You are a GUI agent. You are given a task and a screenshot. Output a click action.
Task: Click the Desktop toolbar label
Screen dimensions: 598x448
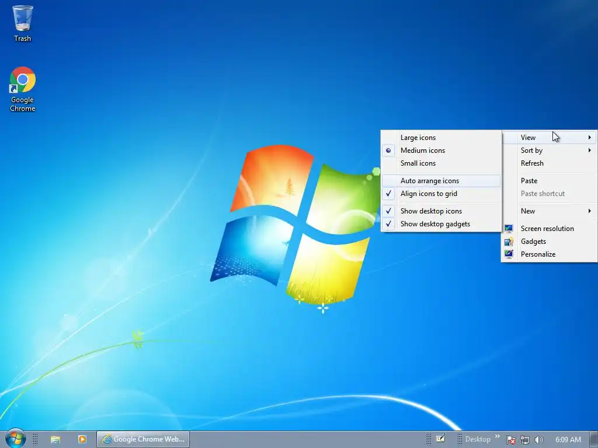[x=478, y=439]
